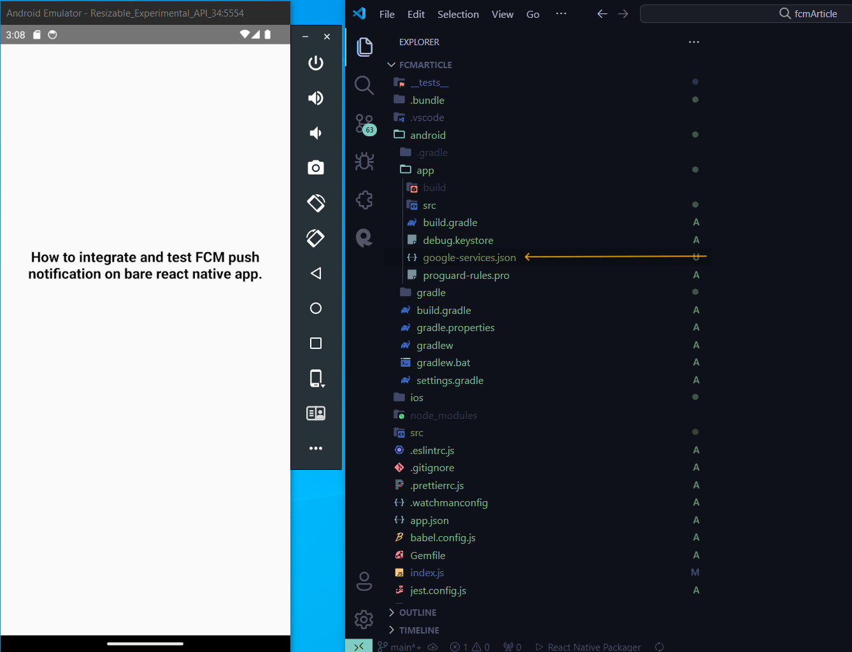Open debug.keystore file
This screenshot has width=852, height=652.
[x=548, y=240]
